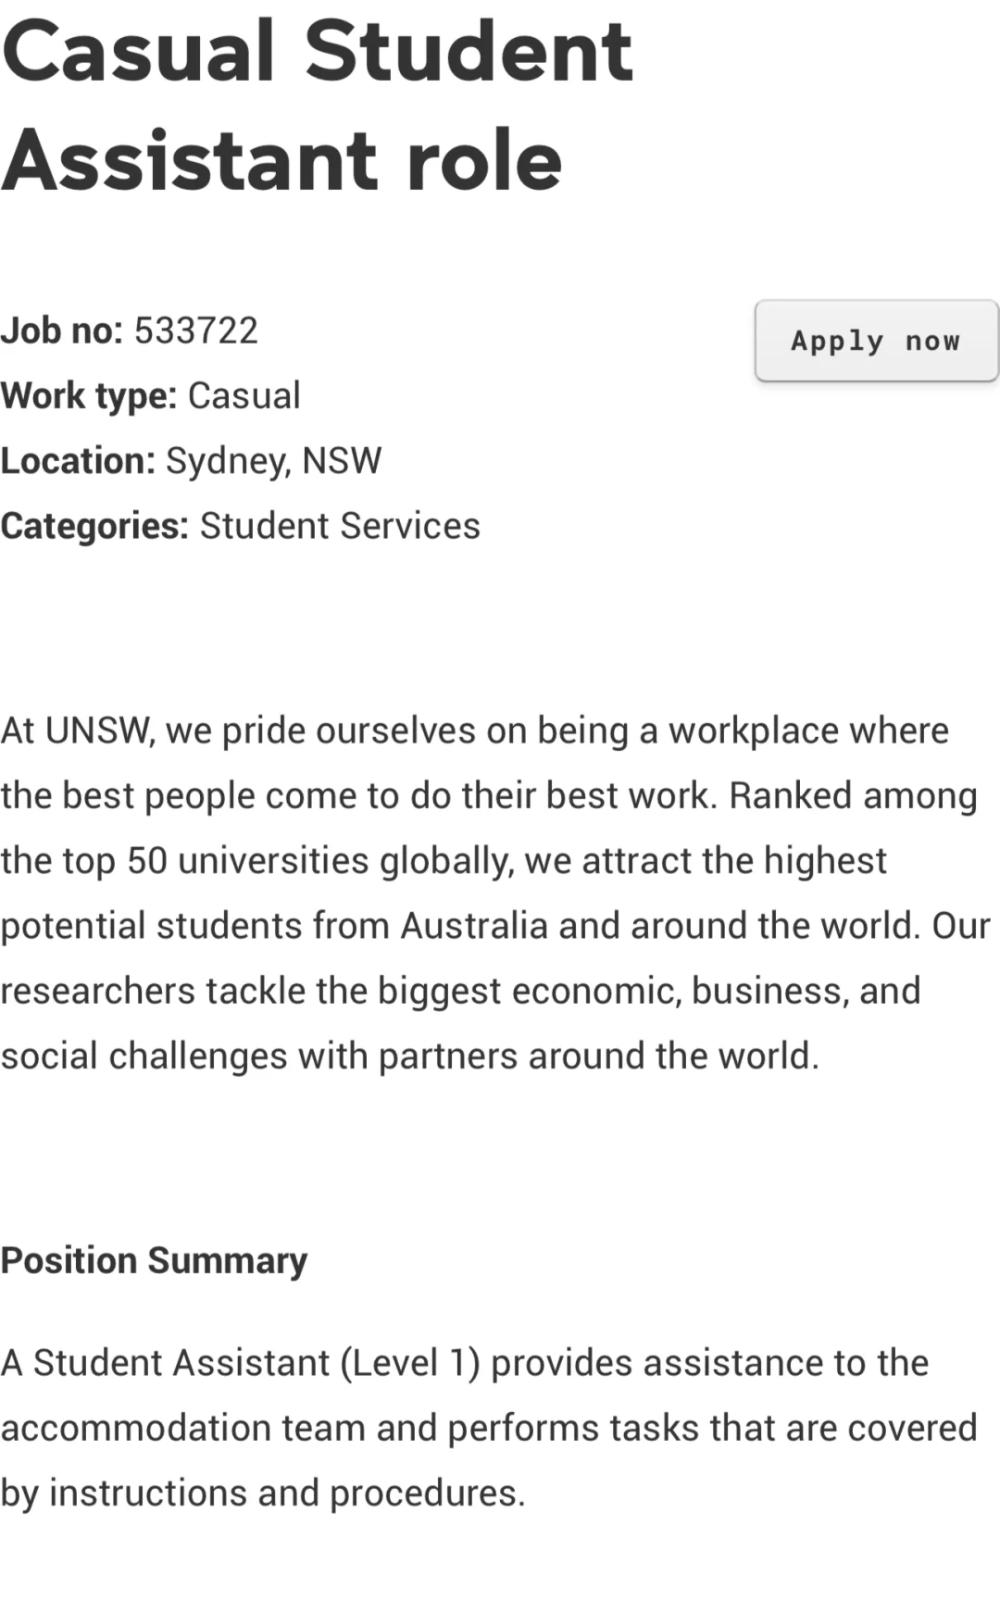The image size is (1000, 1612).
Task: Select the Casual work type value
Action: point(244,396)
